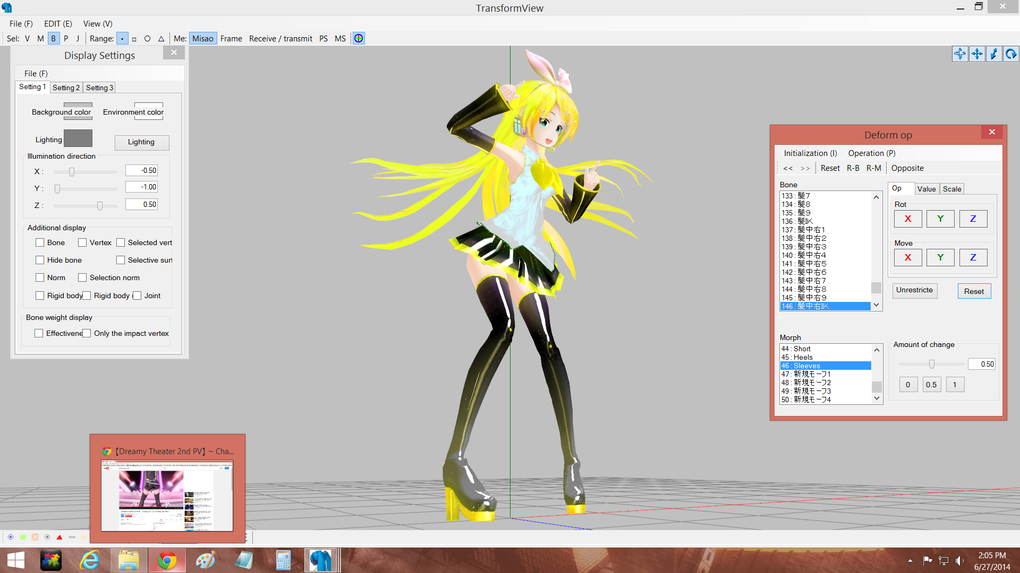Image resolution: width=1020 pixels, height=573 pixels.
Task: Click Frame in the toolbar
Action: point(231,38)
